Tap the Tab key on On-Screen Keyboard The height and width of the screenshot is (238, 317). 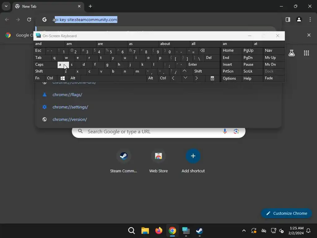[42, 58]
